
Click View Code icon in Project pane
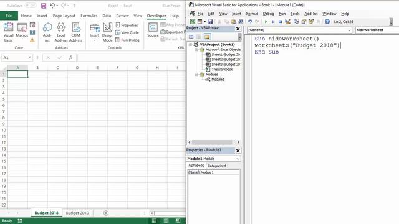pos(191,37)
